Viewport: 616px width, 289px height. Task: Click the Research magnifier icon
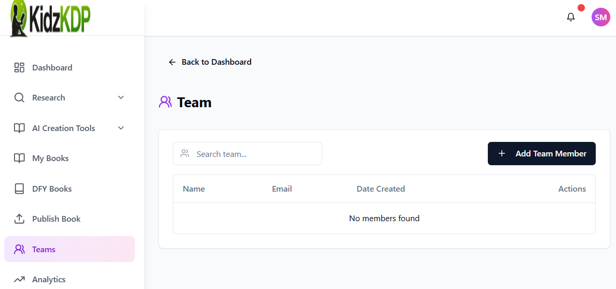point(19,98)
